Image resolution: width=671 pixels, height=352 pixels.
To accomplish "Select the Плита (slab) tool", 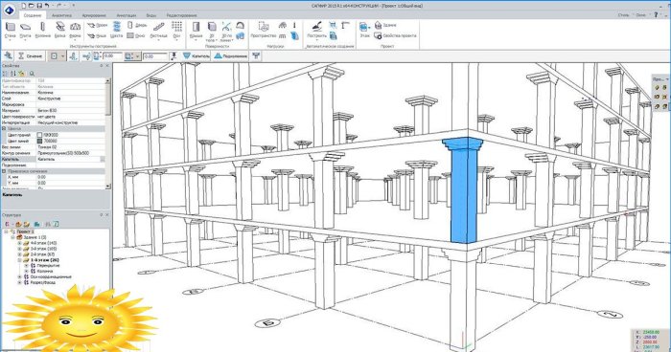I will tap(25, 30).
